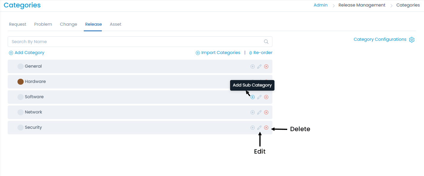Delete the General category
This screenshot has height=176, width=424.
pos(266,66)
